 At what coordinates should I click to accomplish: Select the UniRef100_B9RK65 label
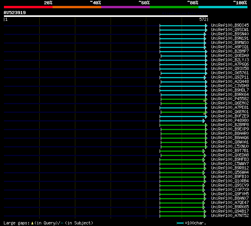pos(230,207)
